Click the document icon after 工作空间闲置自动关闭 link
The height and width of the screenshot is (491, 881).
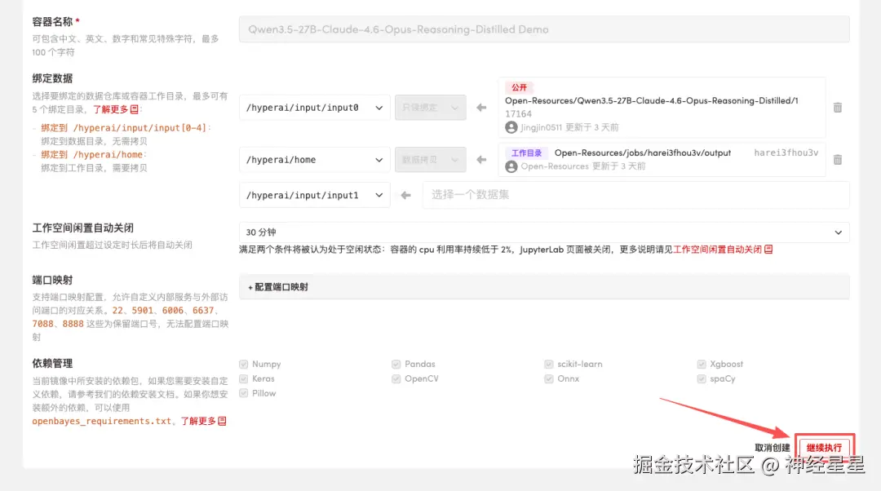[x=768, y=250]
